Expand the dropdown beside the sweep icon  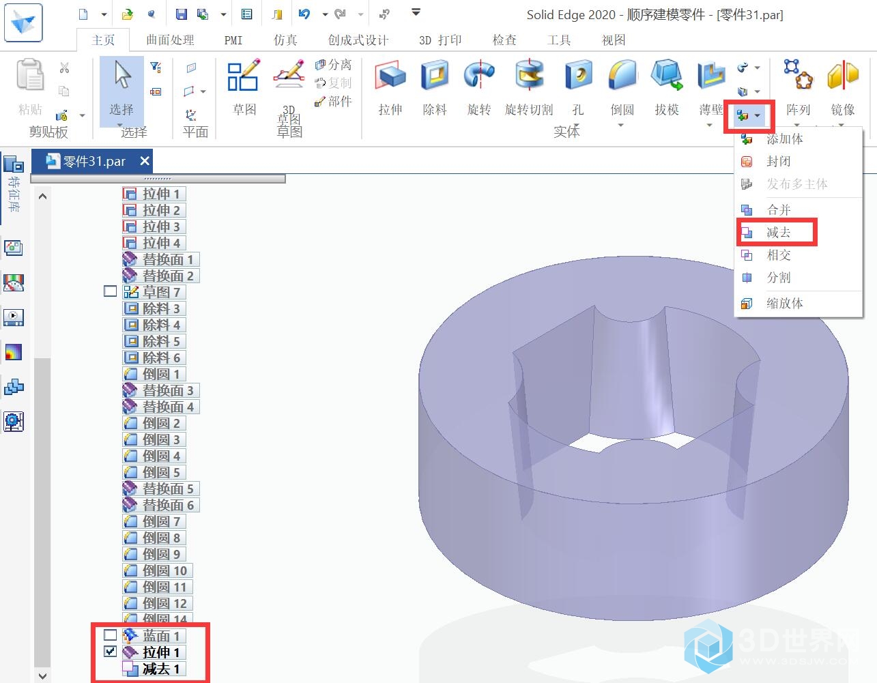point(758,68)
